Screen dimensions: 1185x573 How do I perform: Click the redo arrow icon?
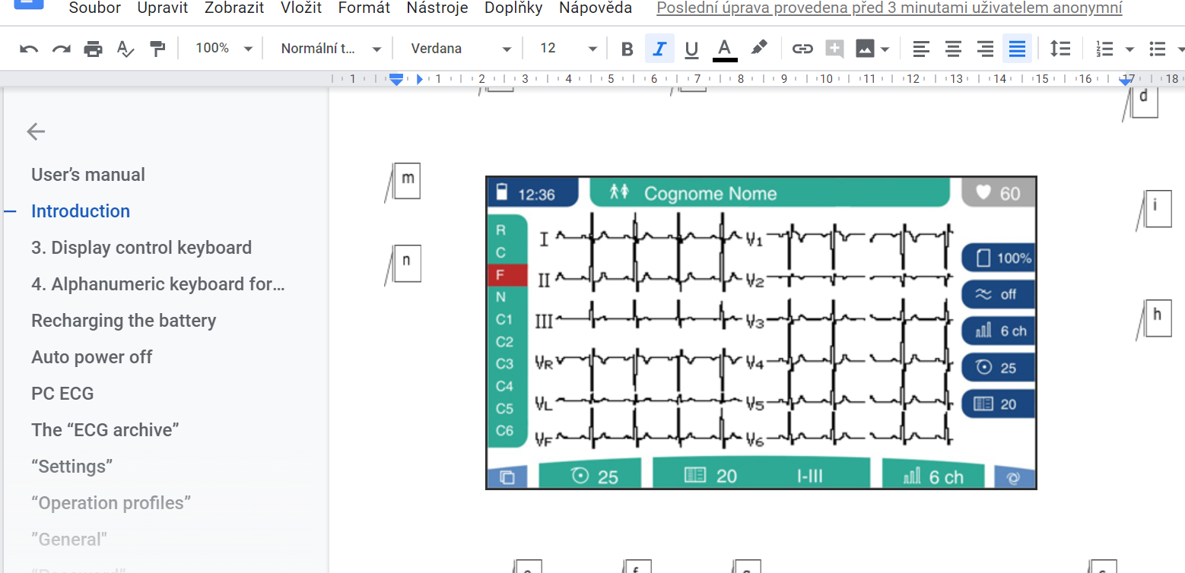point(61,49)
